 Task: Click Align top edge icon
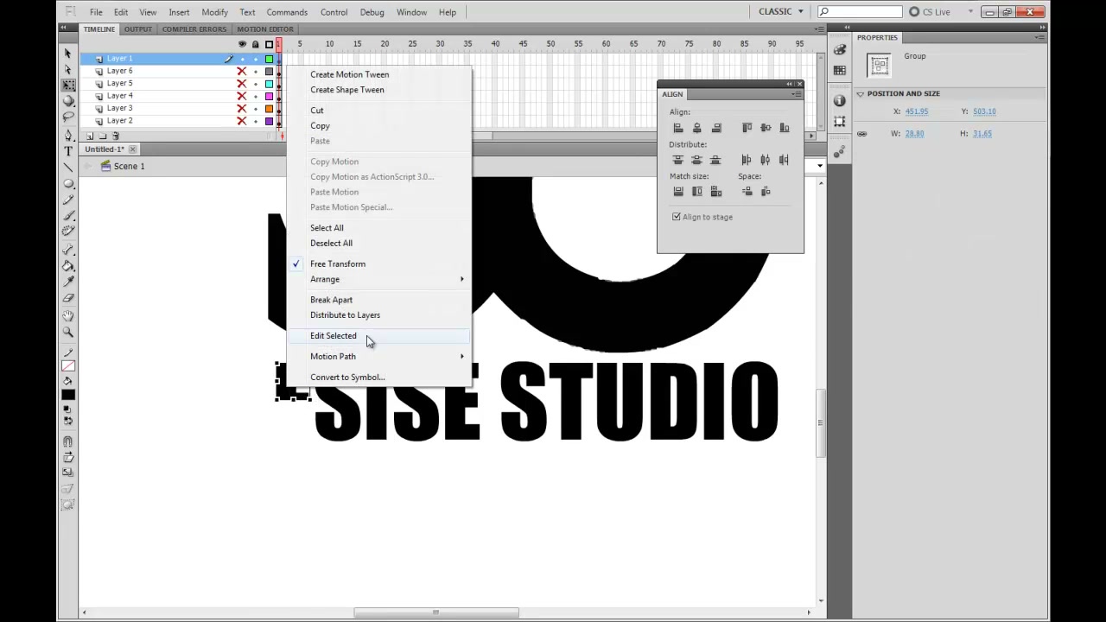747,128
